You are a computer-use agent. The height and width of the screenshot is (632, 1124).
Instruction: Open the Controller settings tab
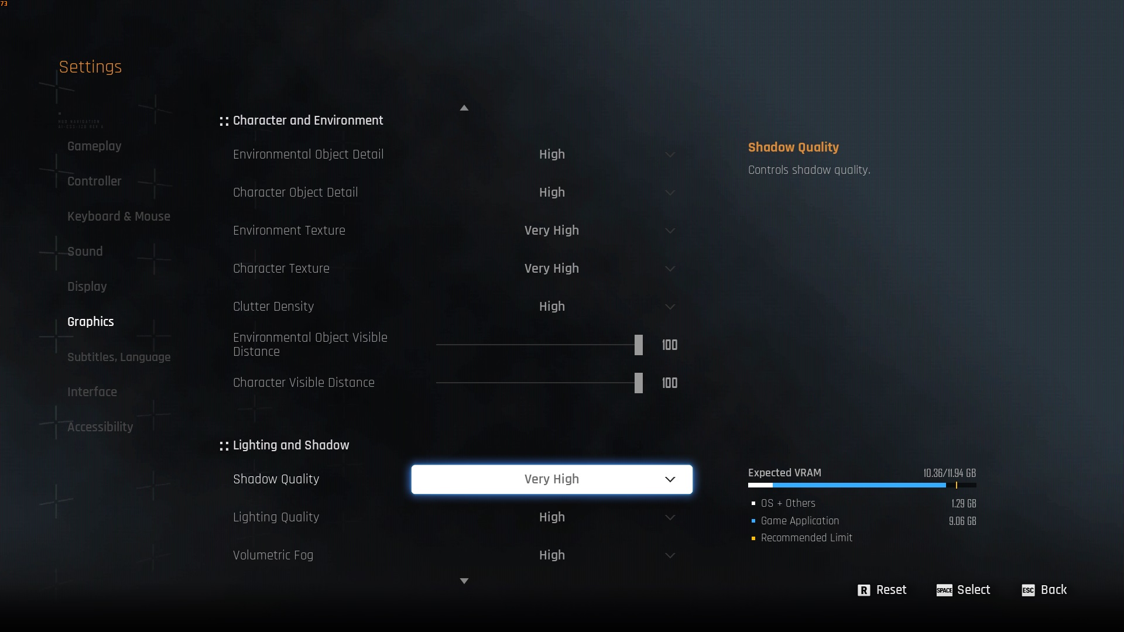[94, 181]
